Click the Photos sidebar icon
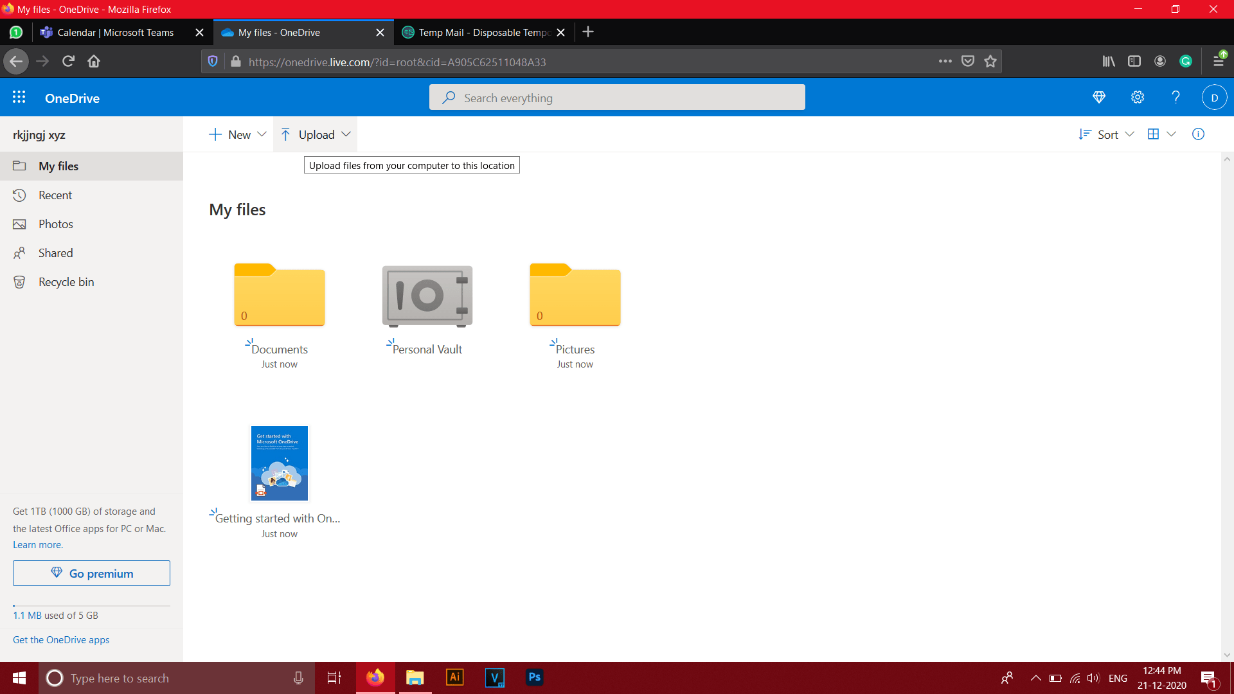The height and width of the screenshot is (694, 1234). (21, 224)
